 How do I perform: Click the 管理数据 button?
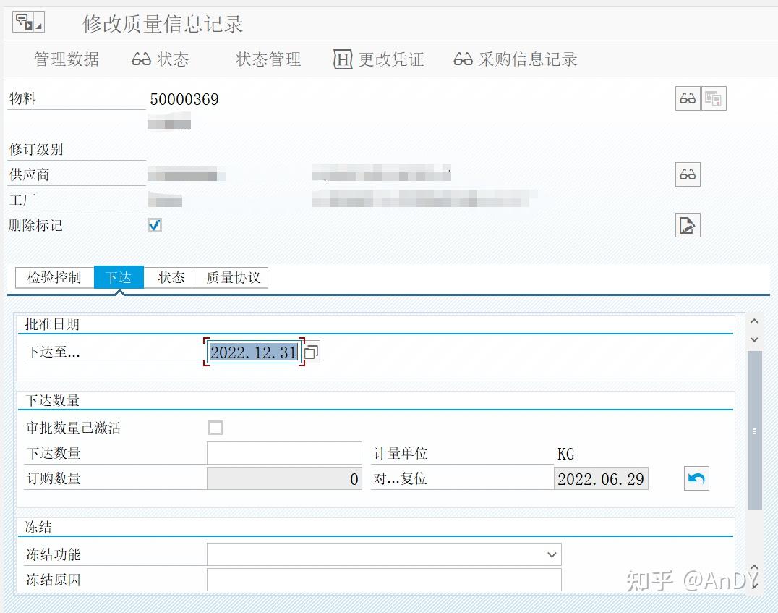(66, 60)
